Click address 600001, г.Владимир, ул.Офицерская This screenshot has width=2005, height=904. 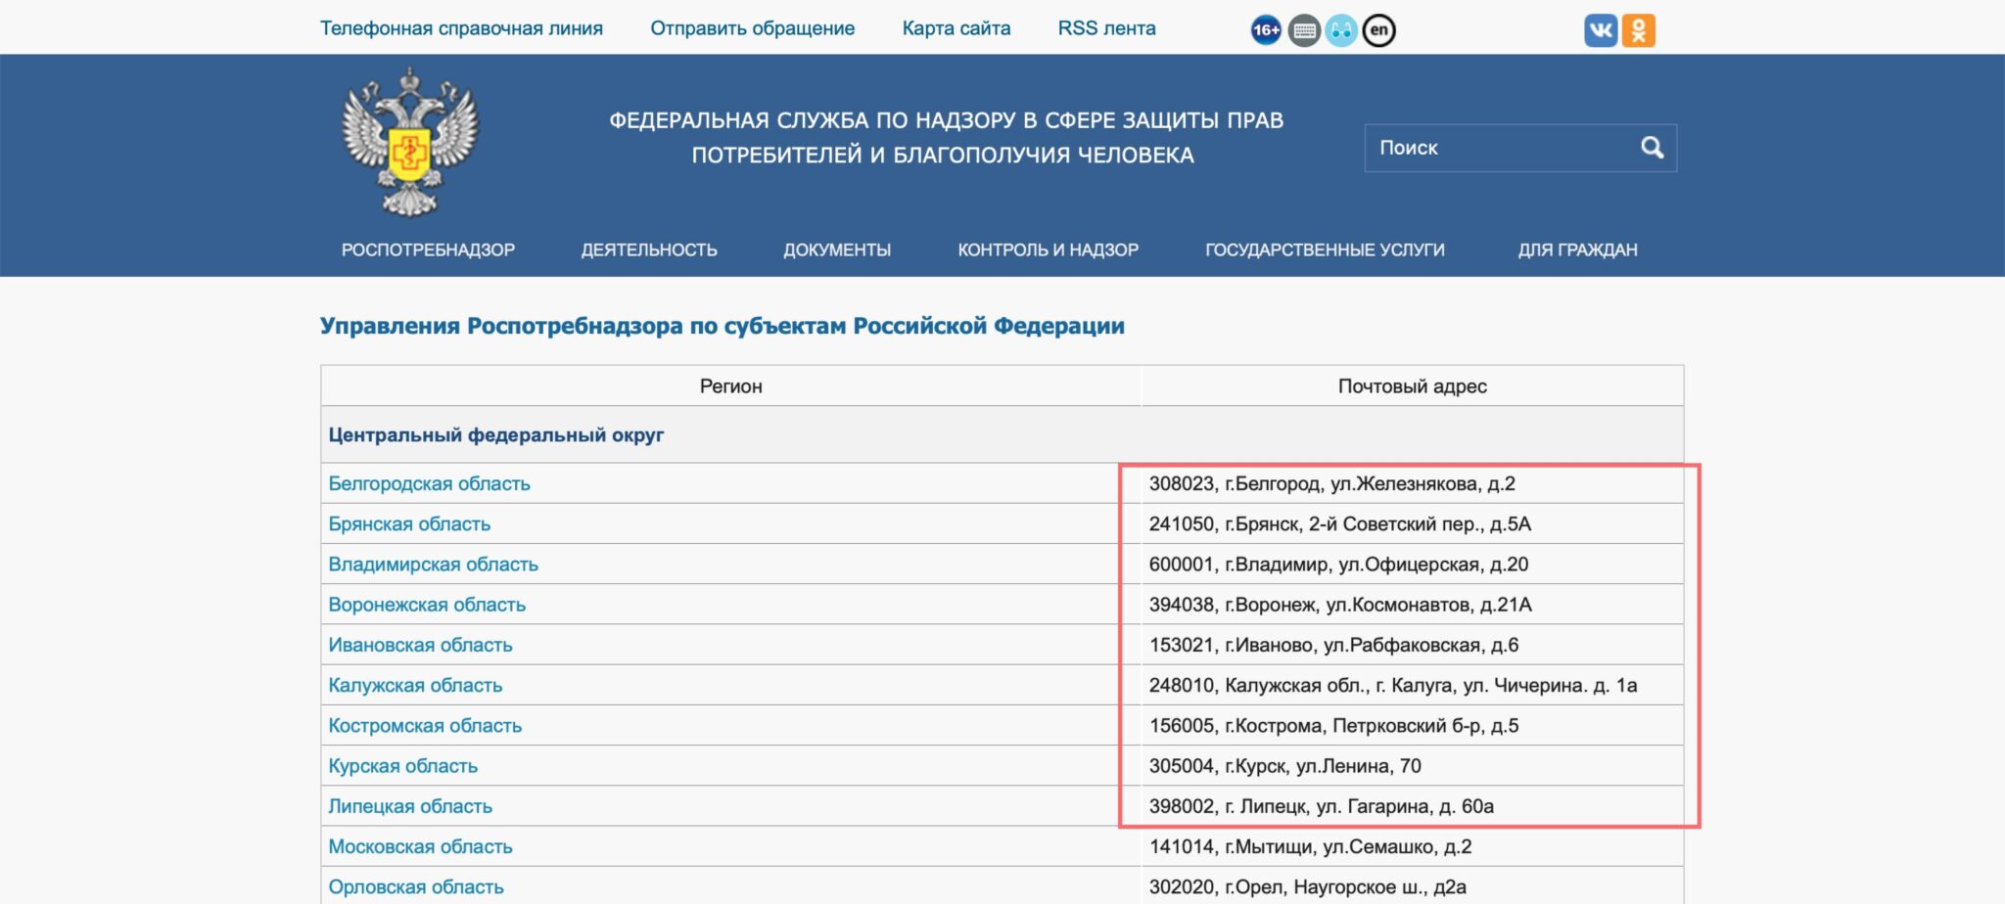coord(1338,565)
